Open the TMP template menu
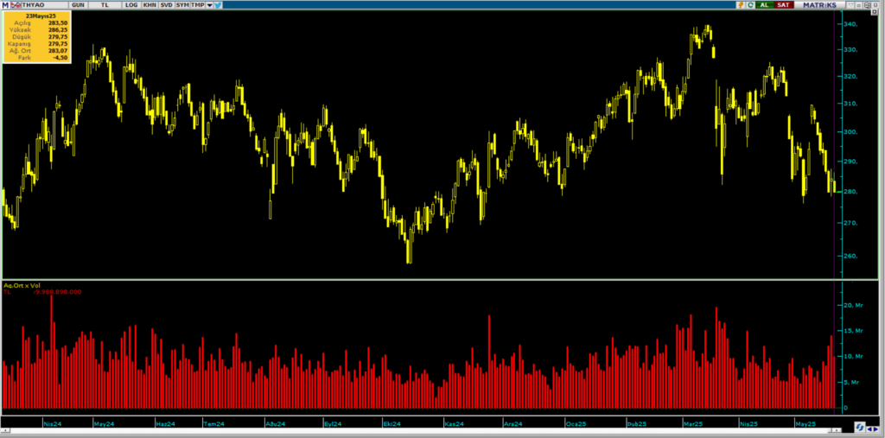 tap(198, 5)
